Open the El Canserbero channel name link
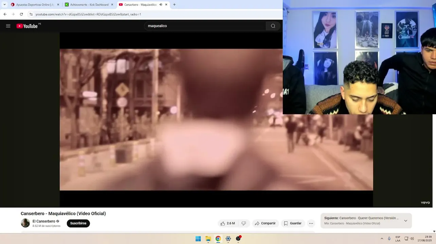Viewport: 436px width, 244px height. pos(44,221)
